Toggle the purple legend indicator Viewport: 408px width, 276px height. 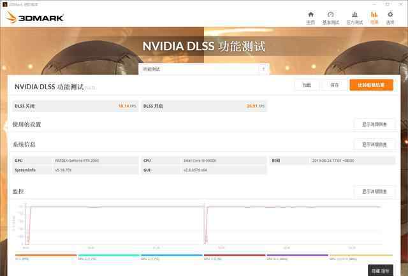[298, 258]
